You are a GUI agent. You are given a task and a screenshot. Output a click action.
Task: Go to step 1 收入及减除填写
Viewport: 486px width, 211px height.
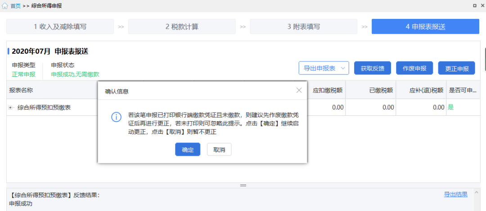pyautogui.click(x=60, y=26)
